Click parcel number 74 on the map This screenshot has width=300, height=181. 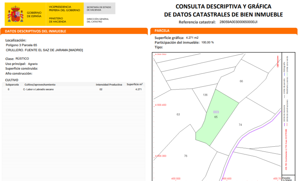[x=240, y=125]
